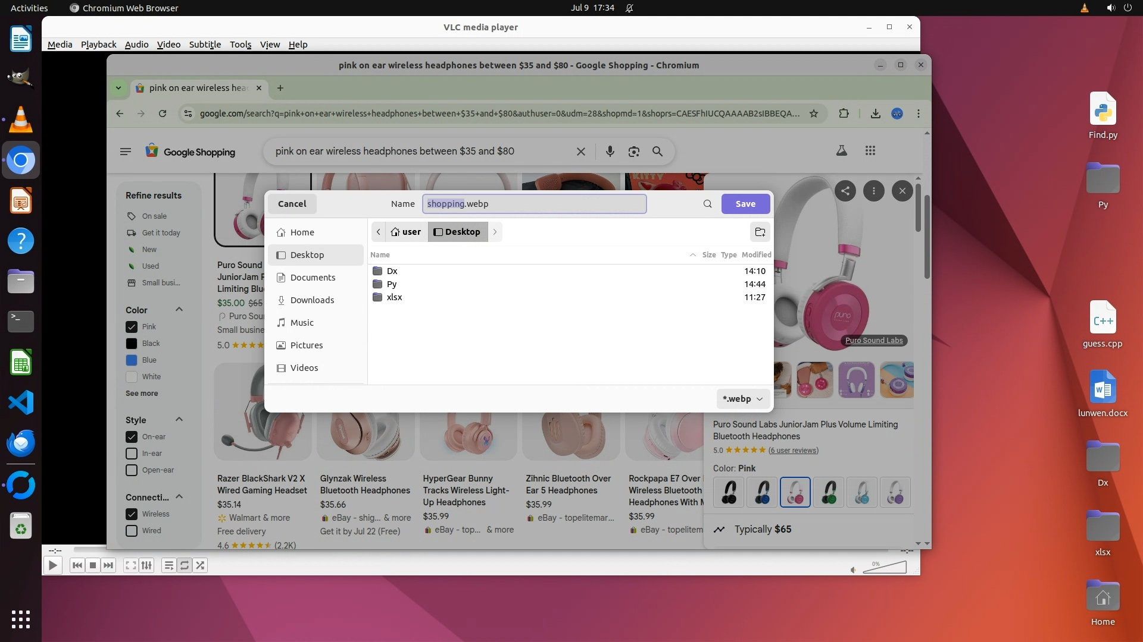Adjust the VLC volume slider
The width and height of the screenshot is (1143, 642).
[x=885, y=568]
